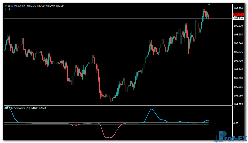Click the 105.545 price scale label
248x143 pixels.
coord(238,70)
